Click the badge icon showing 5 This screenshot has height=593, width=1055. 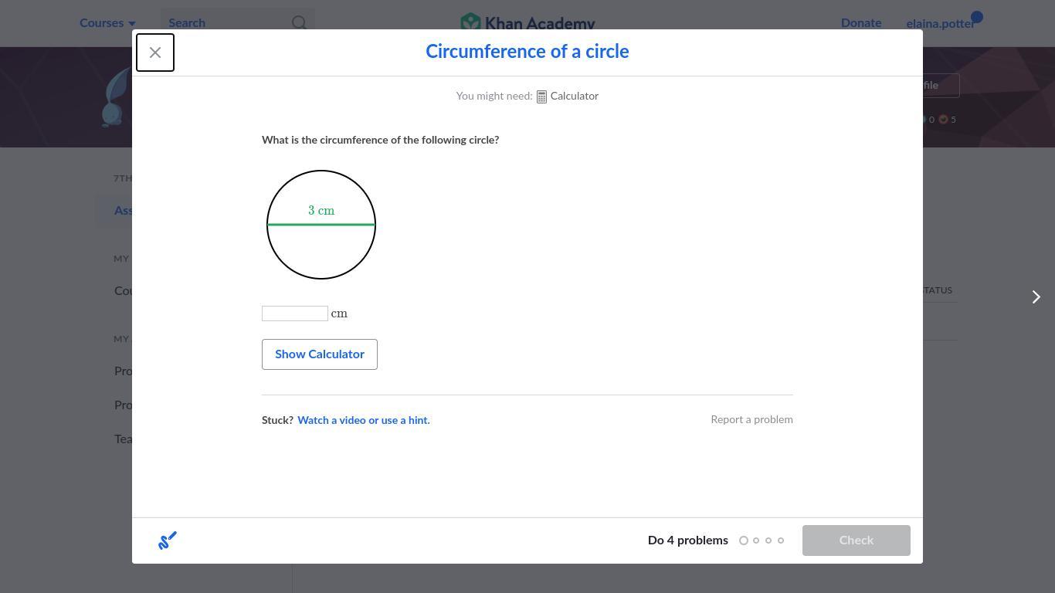(943, 120)
